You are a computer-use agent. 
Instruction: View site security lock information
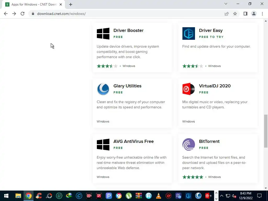(33, 14)
